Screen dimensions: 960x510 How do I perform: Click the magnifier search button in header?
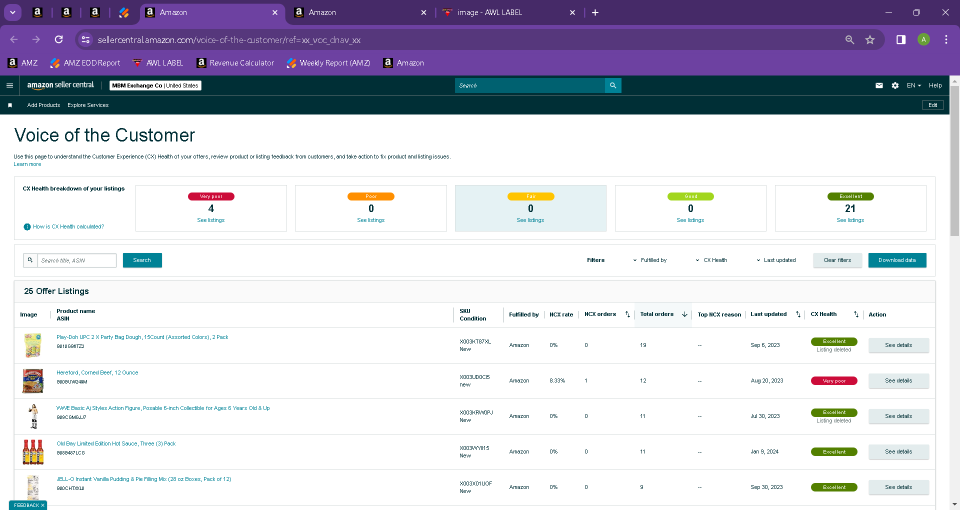[x=613, y=85]
